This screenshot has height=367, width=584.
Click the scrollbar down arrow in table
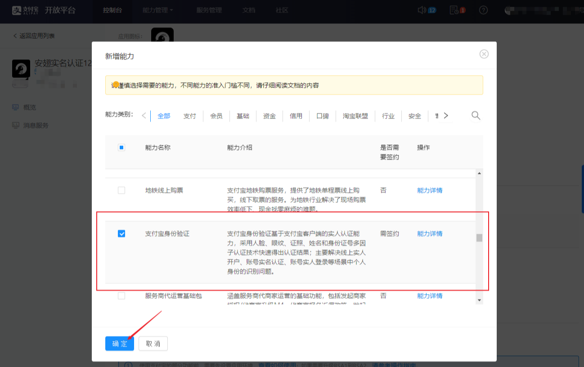[x=479, y=300]
